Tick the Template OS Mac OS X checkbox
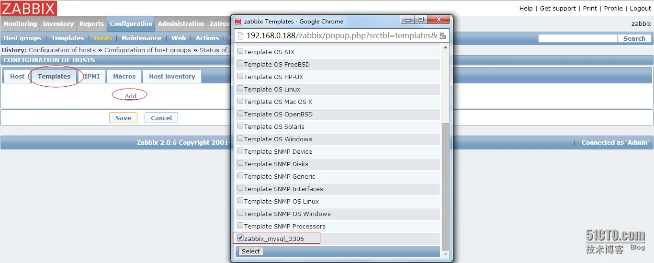The height and width of the screenshot is (263, 654). [x=240, y=101]
